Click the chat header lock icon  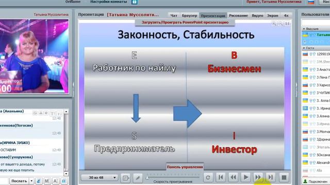41,113
